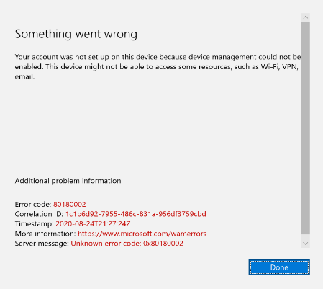Select the error code value 80180002
323x289 pixels.
point(70,204)
